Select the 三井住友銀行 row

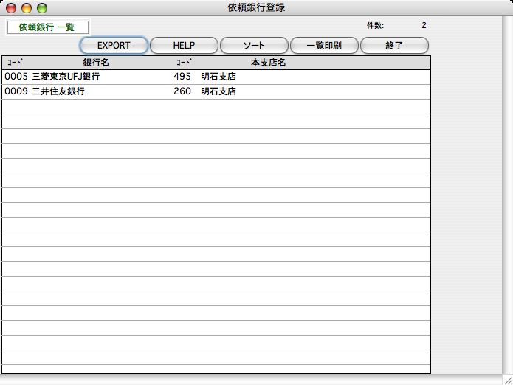tap(58, 91)
